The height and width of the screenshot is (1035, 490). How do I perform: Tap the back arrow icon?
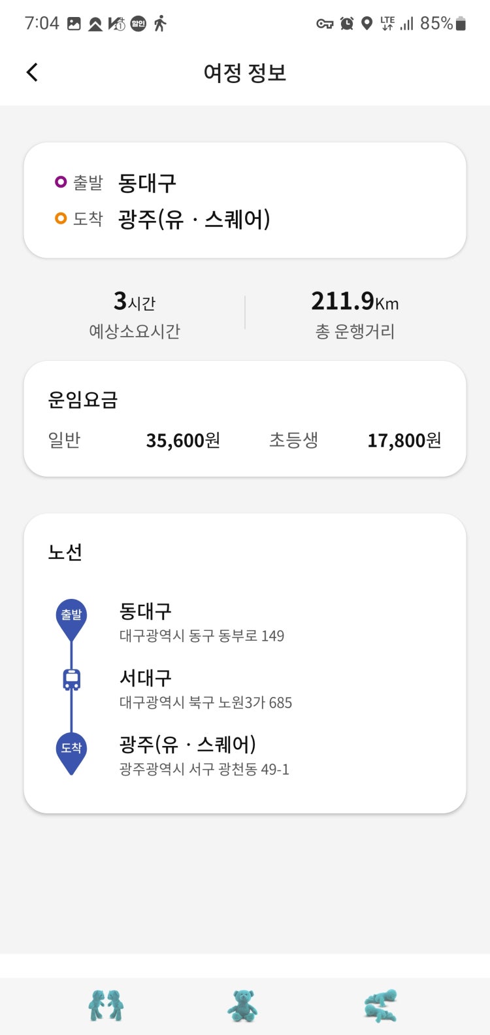click(x=32, y=72)
